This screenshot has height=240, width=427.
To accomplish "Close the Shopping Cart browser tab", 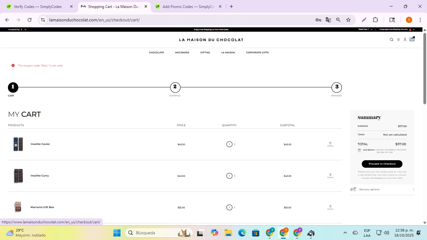I will [x=146, y=7].
